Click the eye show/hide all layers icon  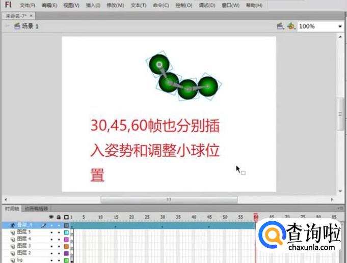[x=51, y=217]
